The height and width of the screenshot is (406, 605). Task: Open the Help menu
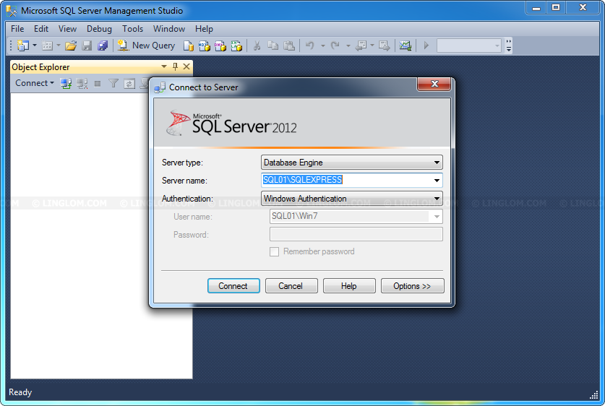tap(204, 29)
